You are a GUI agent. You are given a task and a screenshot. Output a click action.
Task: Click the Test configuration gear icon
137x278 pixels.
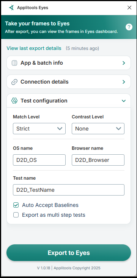pos(14,101)
